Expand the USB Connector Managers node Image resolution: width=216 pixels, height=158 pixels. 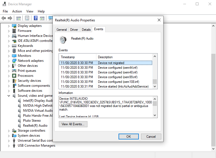pos(9,146)
